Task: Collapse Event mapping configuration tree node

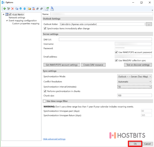Action: click(7, 21)
